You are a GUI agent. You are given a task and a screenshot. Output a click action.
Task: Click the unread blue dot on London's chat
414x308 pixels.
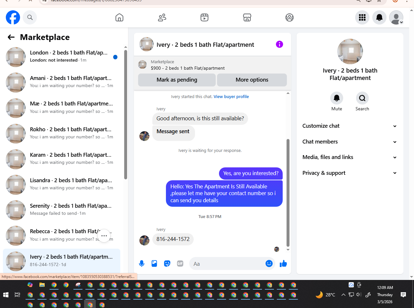[x=115, y=57]
